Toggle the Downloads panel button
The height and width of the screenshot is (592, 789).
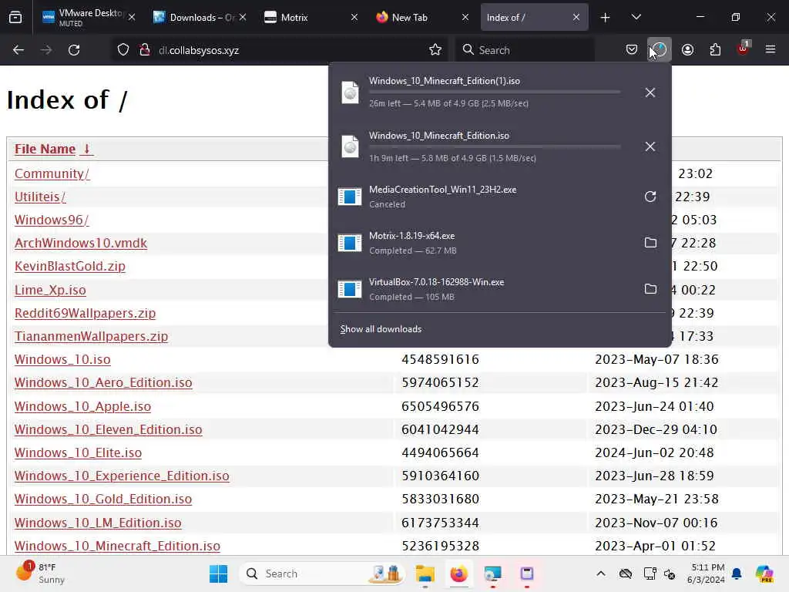[x=660, y=50]
